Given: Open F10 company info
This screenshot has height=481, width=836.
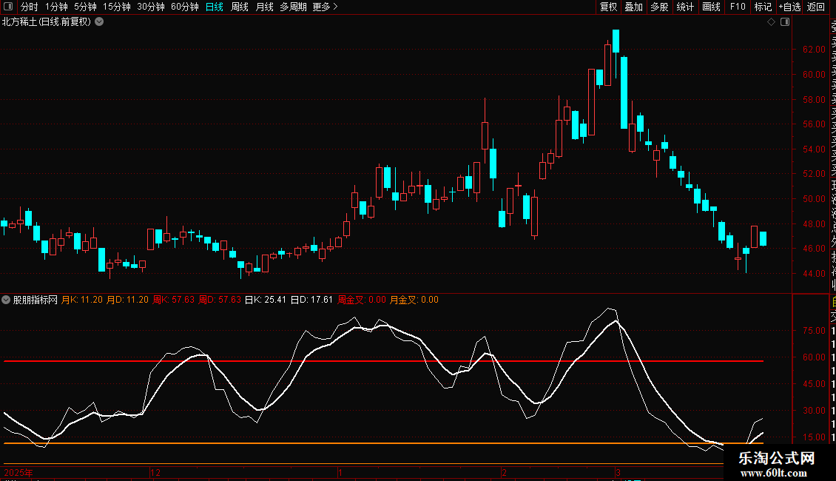Looking at the screenshot, I should coord(738,7).
